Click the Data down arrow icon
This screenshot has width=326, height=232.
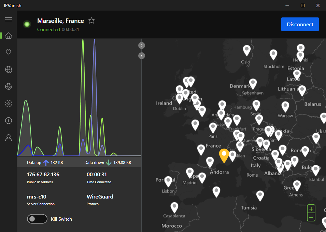click(x=109, y=163)
